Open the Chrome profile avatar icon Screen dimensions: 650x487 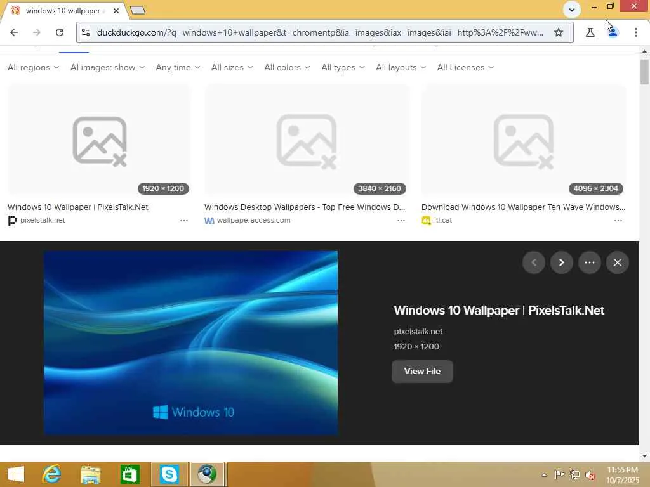click(x=613, y=32)
